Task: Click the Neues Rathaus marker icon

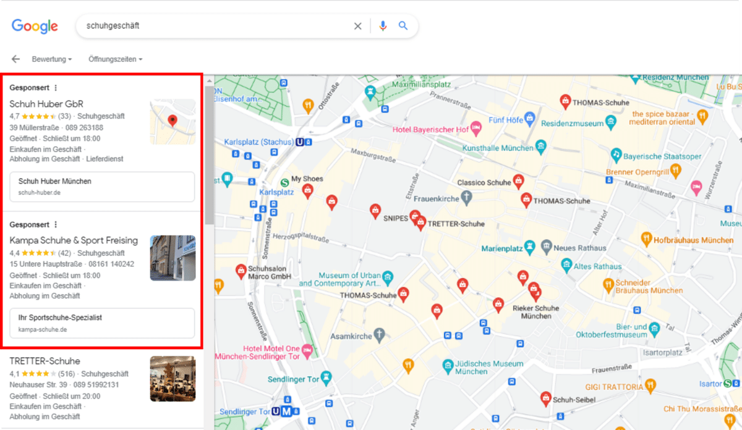Action: pos(546,248)
